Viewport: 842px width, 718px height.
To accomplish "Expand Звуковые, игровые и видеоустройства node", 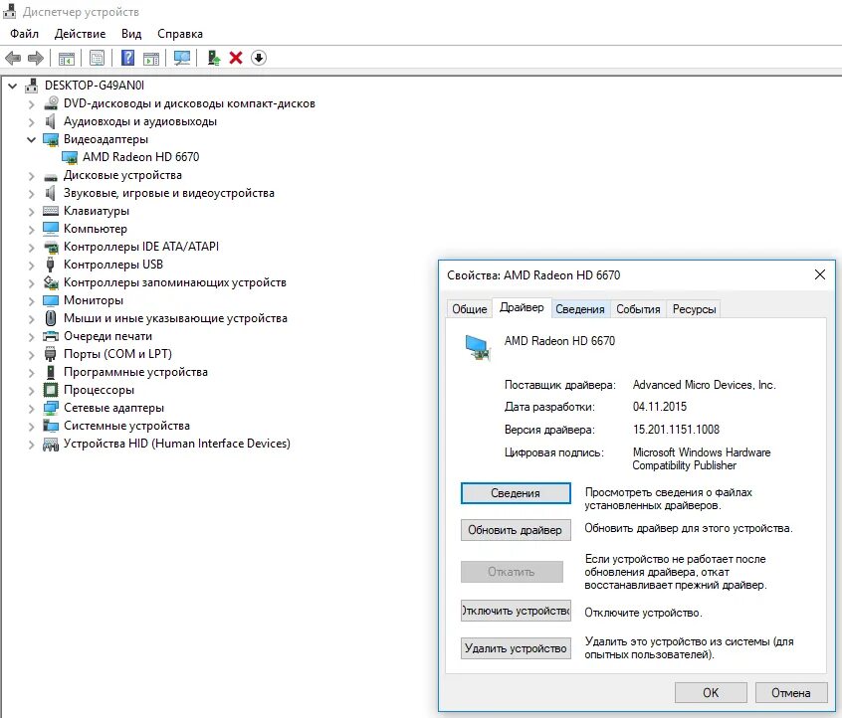I will [x=31, y=194].
